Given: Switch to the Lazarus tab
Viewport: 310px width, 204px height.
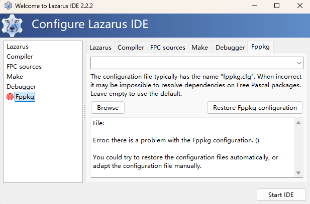Looking at the screenshot, I should (x=100, y=48).
